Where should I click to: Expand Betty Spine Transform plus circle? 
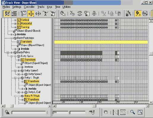click(x=19, y=60)
